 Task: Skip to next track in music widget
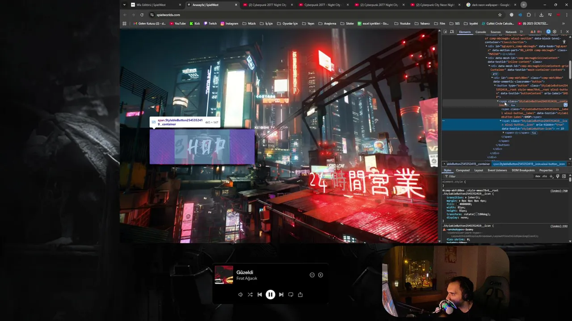(x=281, y=294)
